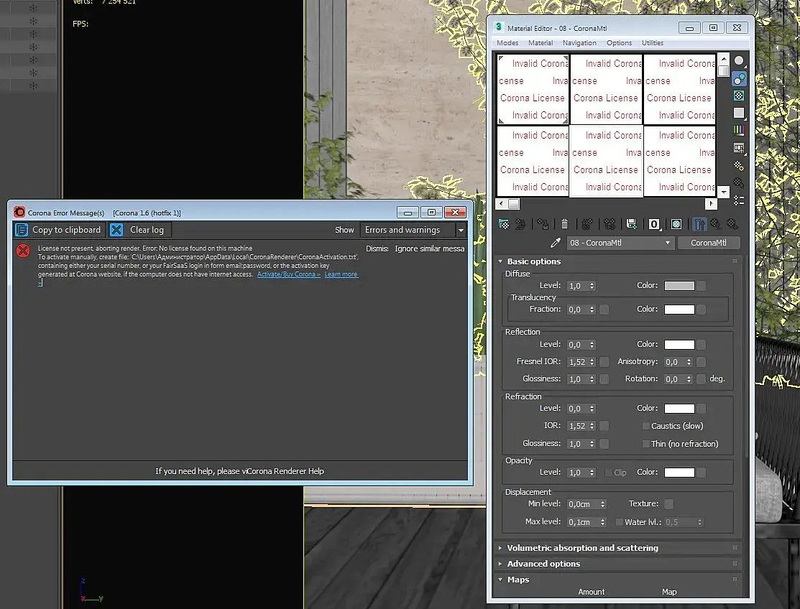The image size is (800, 609).
Task: Click Get Material icon
Action: tap(504, 224)
